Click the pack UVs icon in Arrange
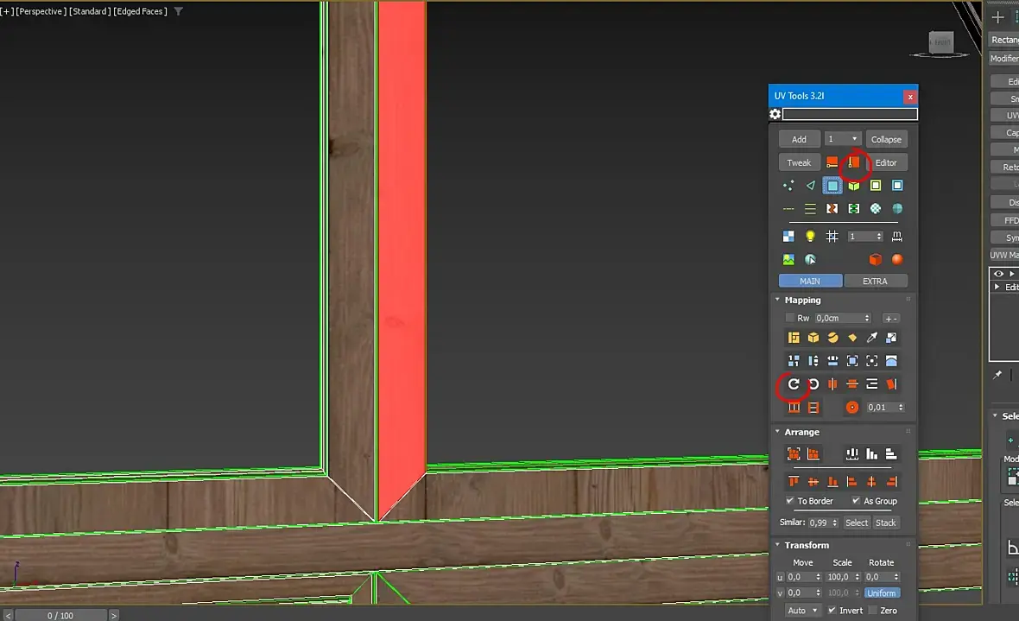The height and width of the screenshot is (621, 1019). coord(794,454)
